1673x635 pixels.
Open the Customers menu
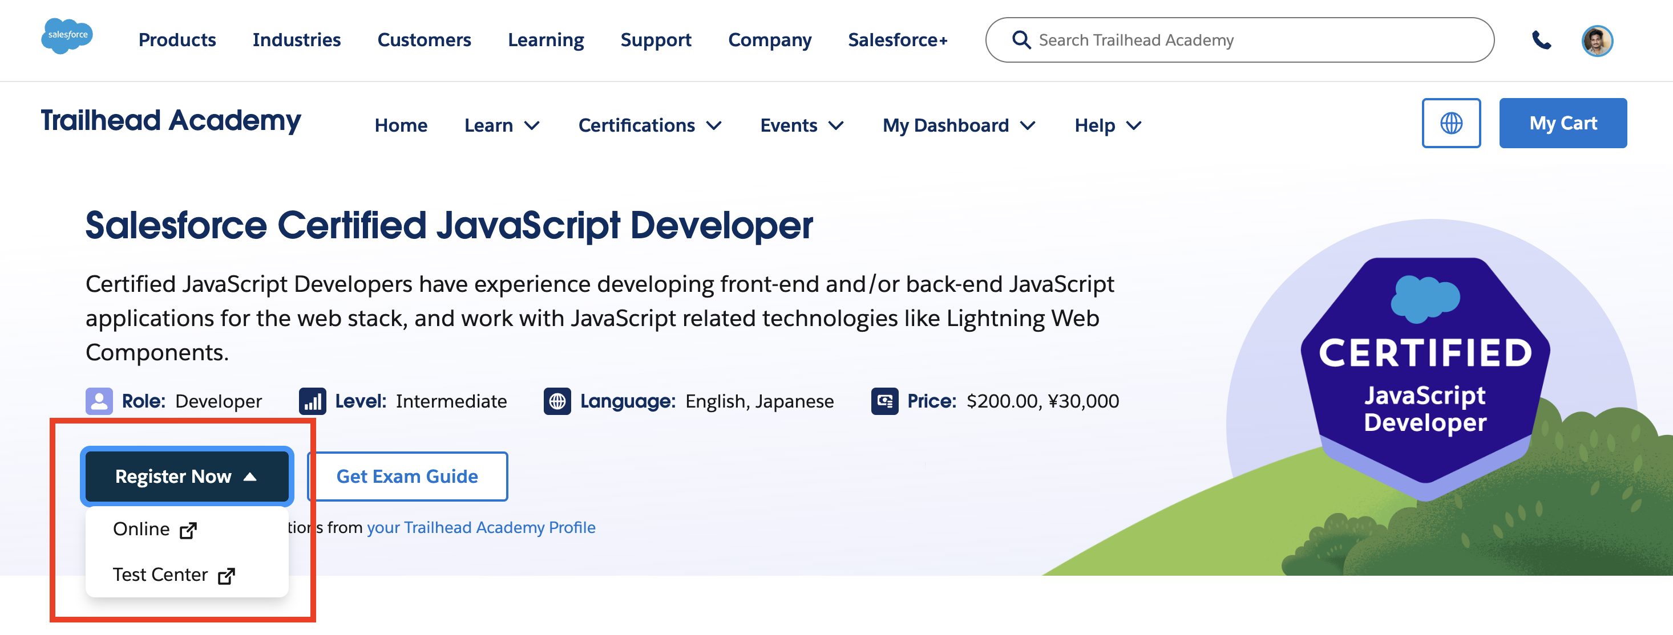pyautogui.click(x=424, y=40)
